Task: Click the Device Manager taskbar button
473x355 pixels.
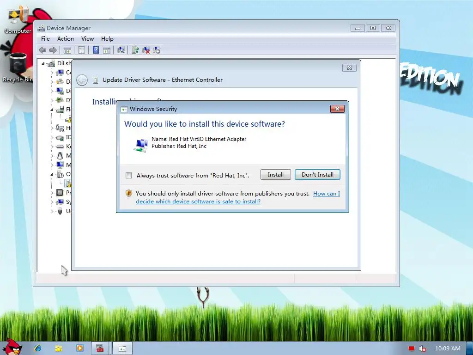Action: (x=100, y=349)
